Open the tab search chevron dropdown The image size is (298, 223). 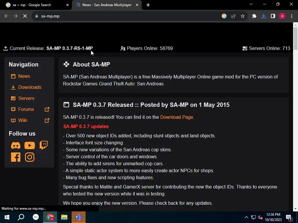[251, 4]
